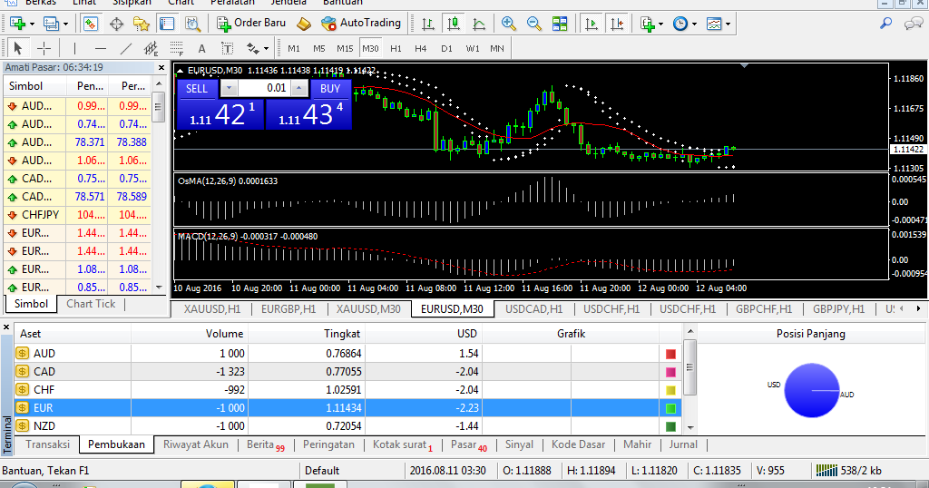Zoom in on the chart

click(x=508, y=24)
